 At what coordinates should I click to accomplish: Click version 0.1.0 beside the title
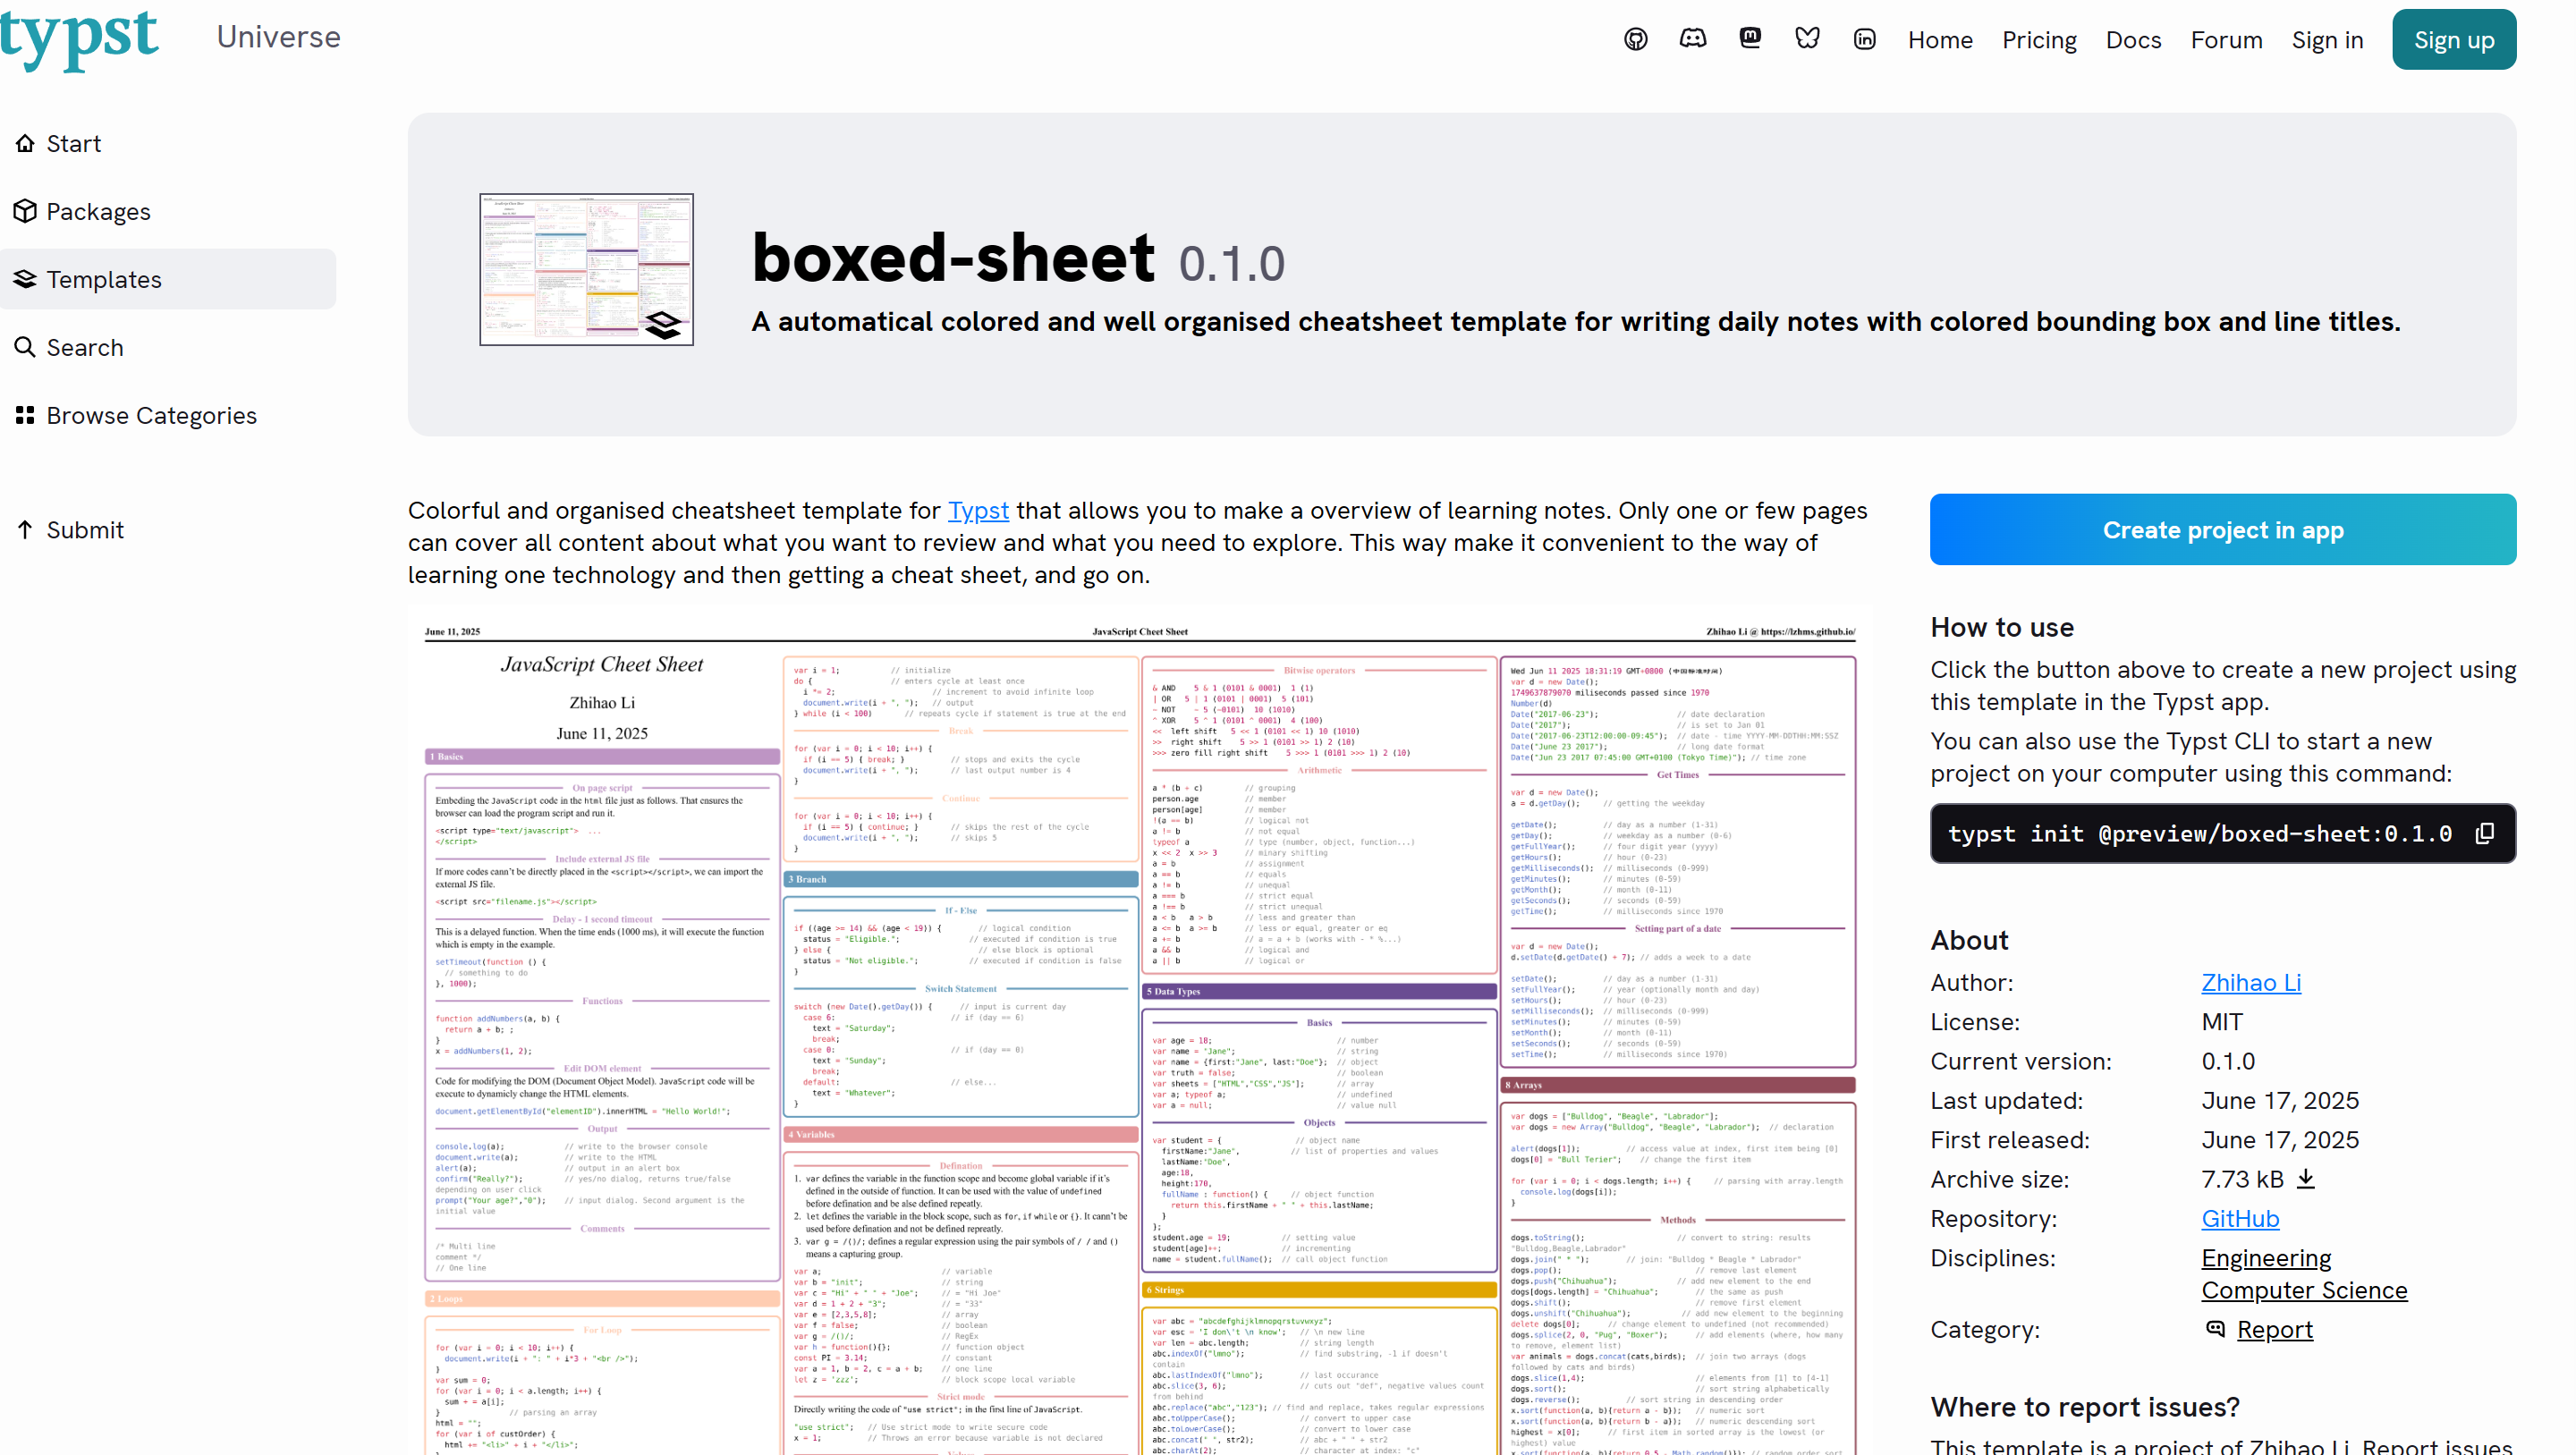1231,264
